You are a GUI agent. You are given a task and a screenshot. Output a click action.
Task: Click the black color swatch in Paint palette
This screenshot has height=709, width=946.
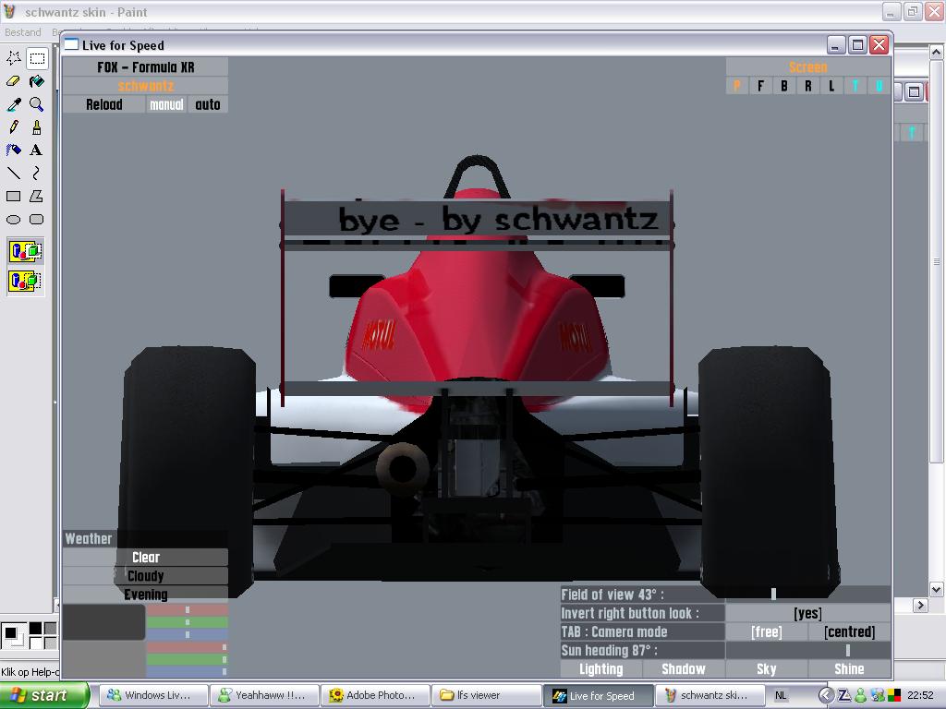point(36,629)
